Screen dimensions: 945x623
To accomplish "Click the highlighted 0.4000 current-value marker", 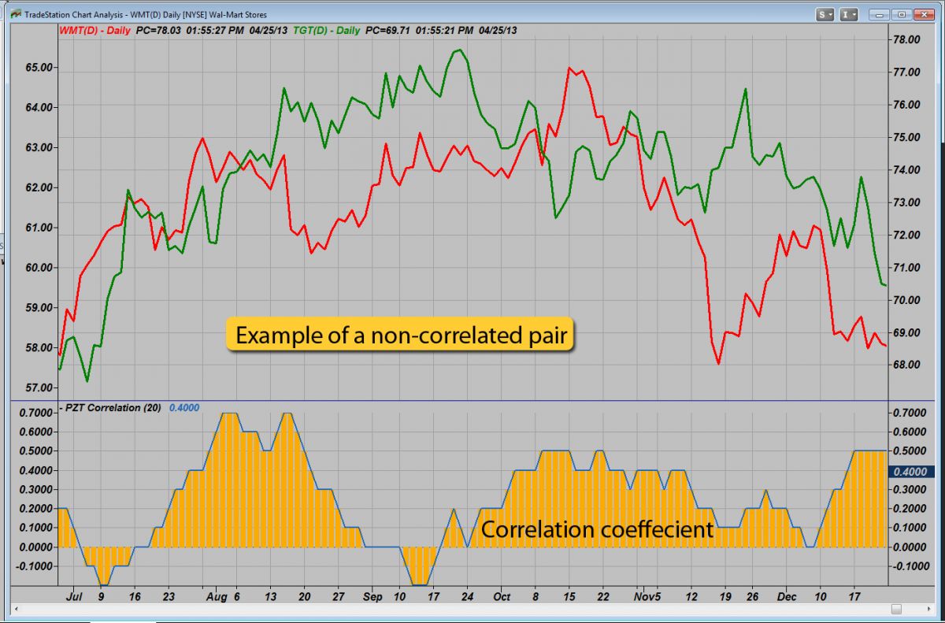I will [911, 472].
